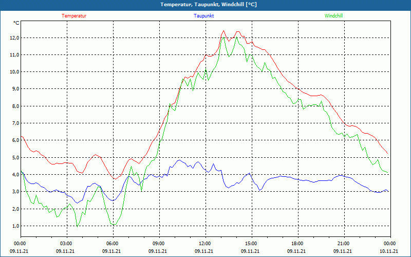Click the 03:00 time axis label
411x257 pixels.
67,244
